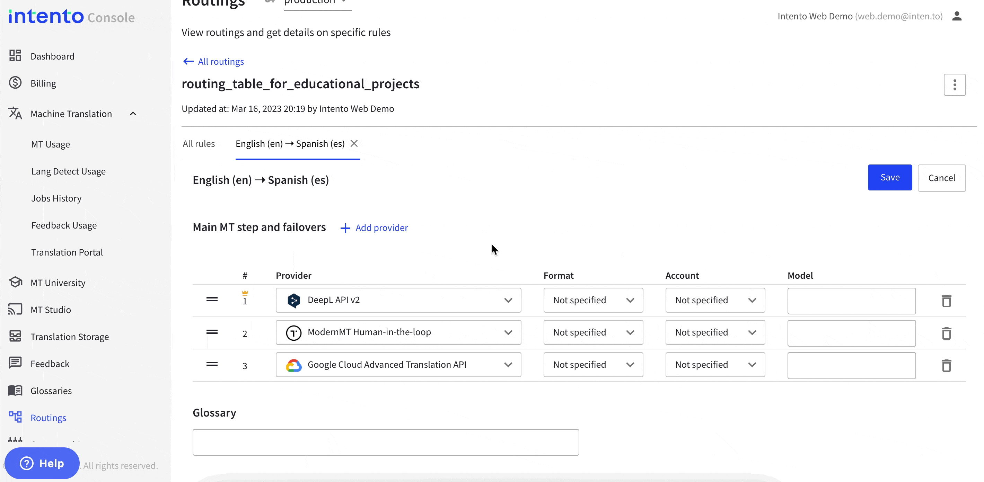Open the Routings page
Viewport: 984px width, 482px height.
click(x=48, y=418)
